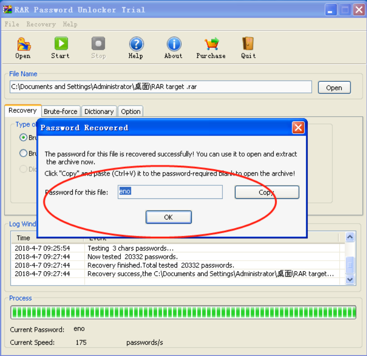The width and height of the screenshot is (367, 356).
Task: Click the log window scroll up arrow
Action: coord(350,237)
